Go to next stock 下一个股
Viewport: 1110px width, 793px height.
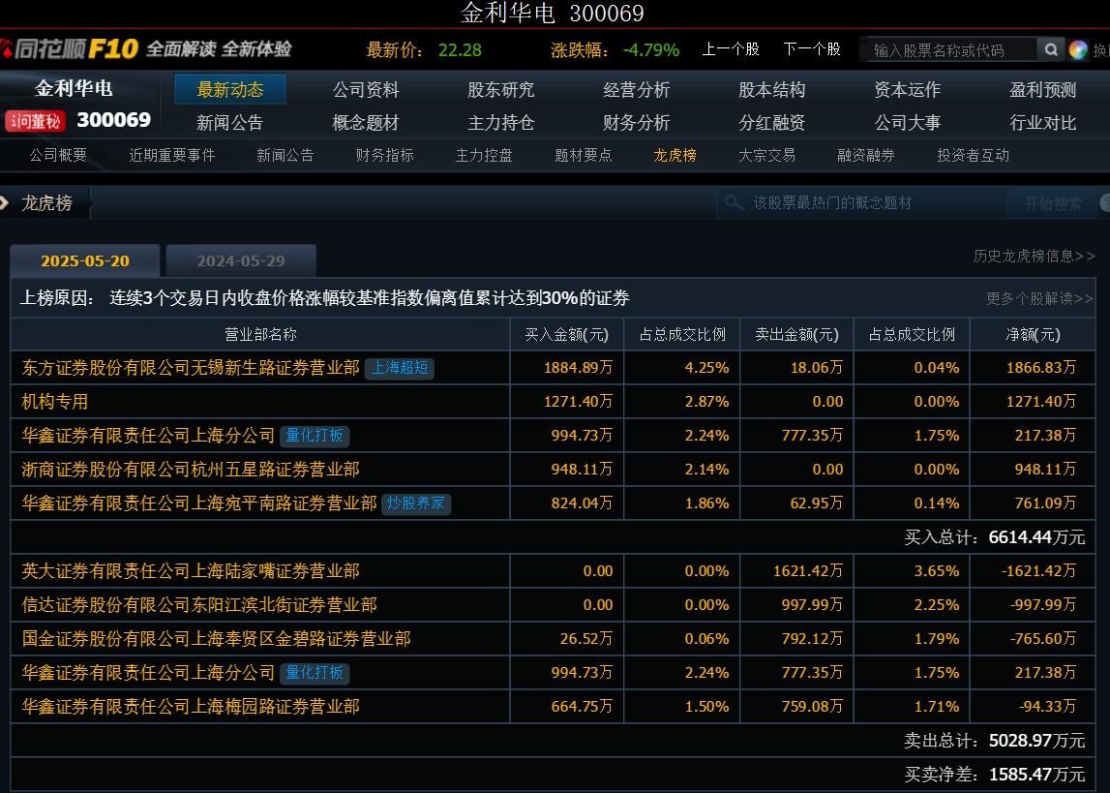[x=812, y=48]
